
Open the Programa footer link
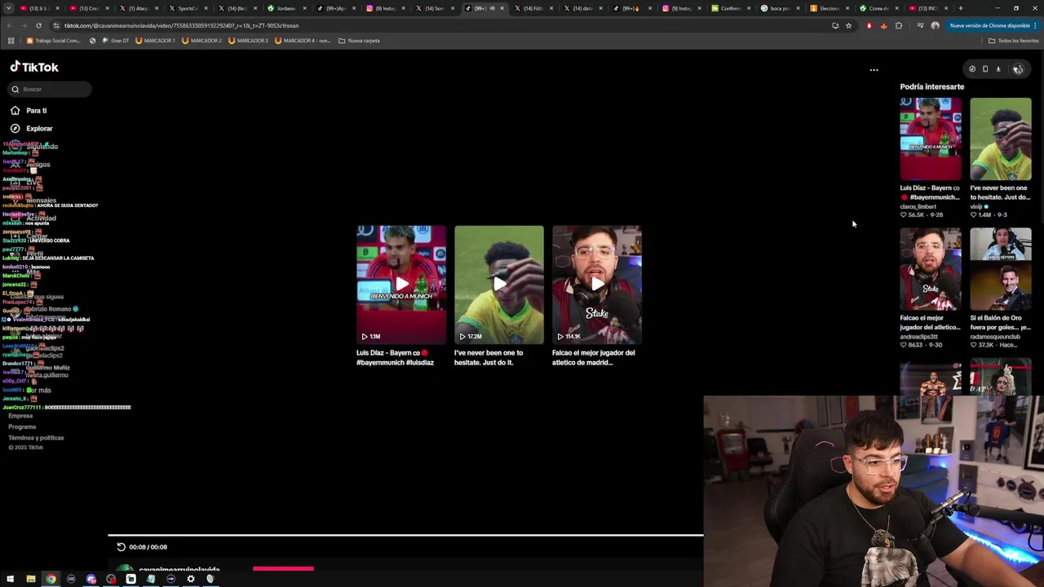pyautogui.click(x=22, y=427)
